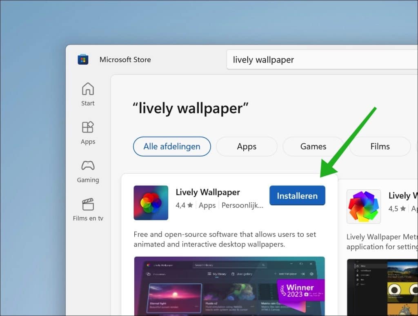418x316 pixels.
Task: Select the Apps filter pill
Action: [247, 146]
